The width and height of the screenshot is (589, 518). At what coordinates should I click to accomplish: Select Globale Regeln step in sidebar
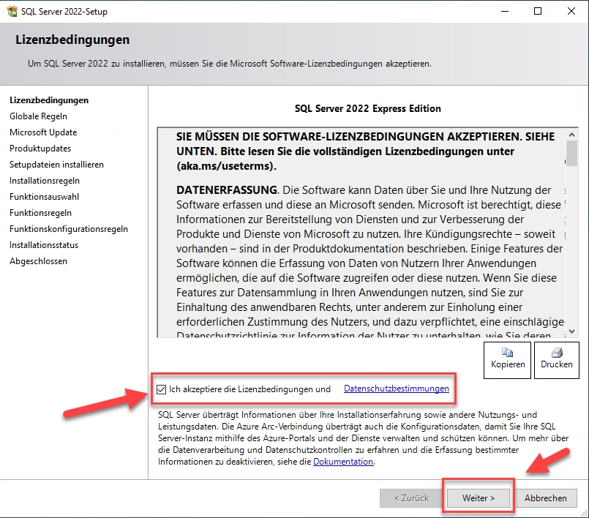[38, 116]
